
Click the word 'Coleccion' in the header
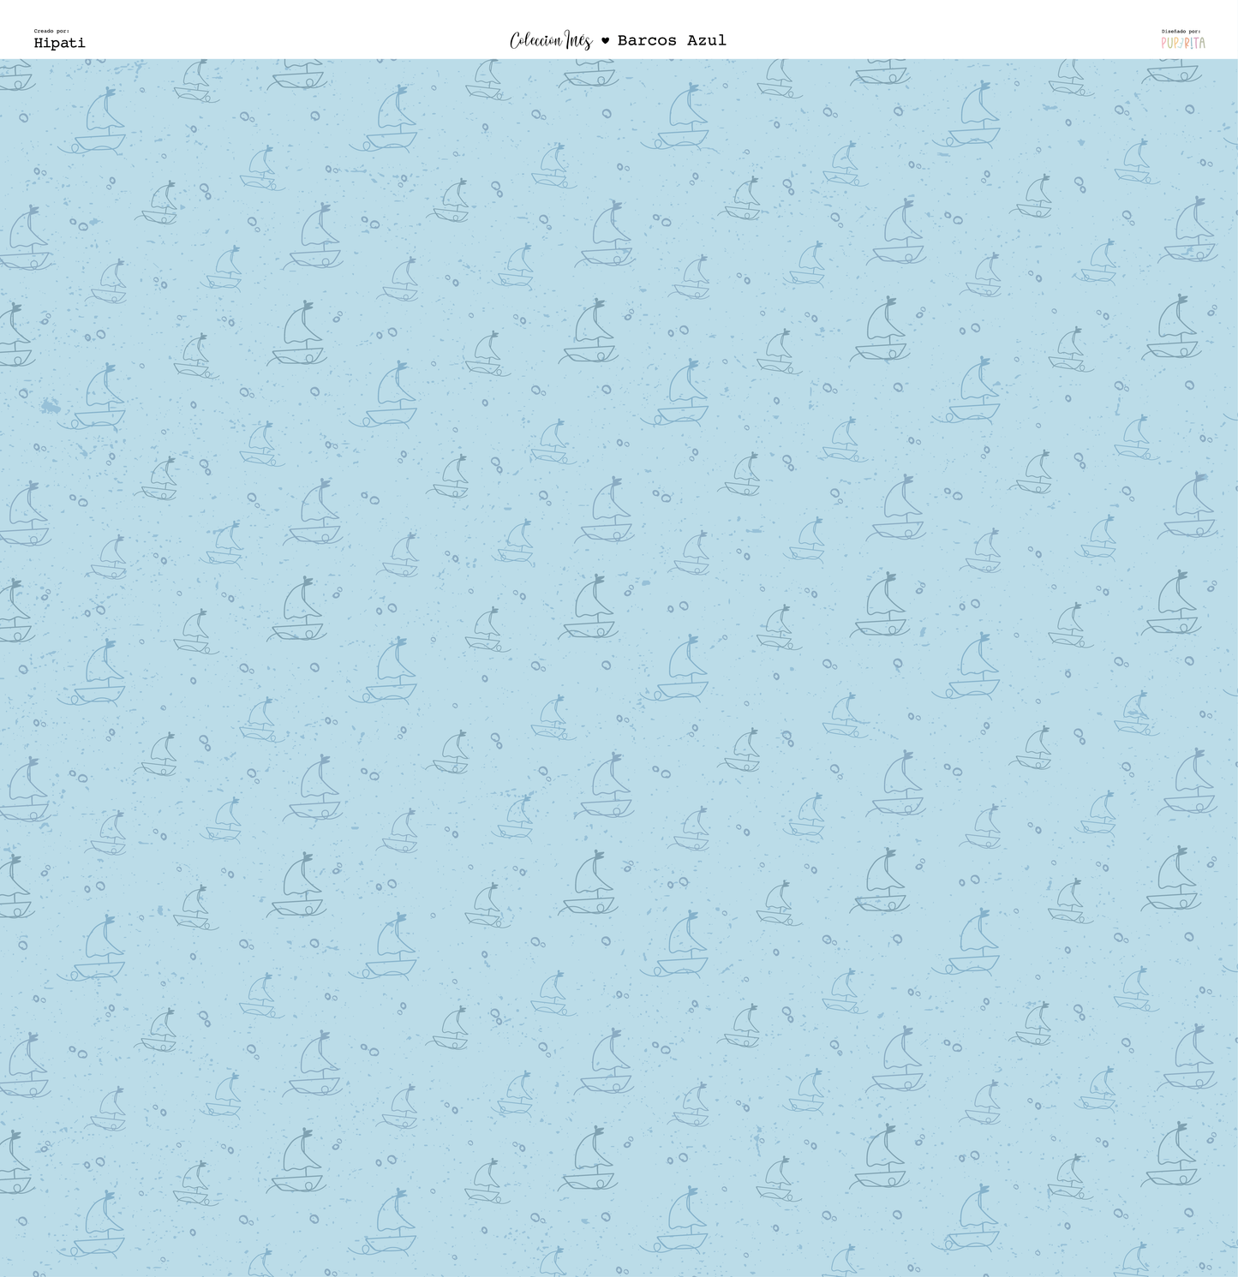pos(535,40)
